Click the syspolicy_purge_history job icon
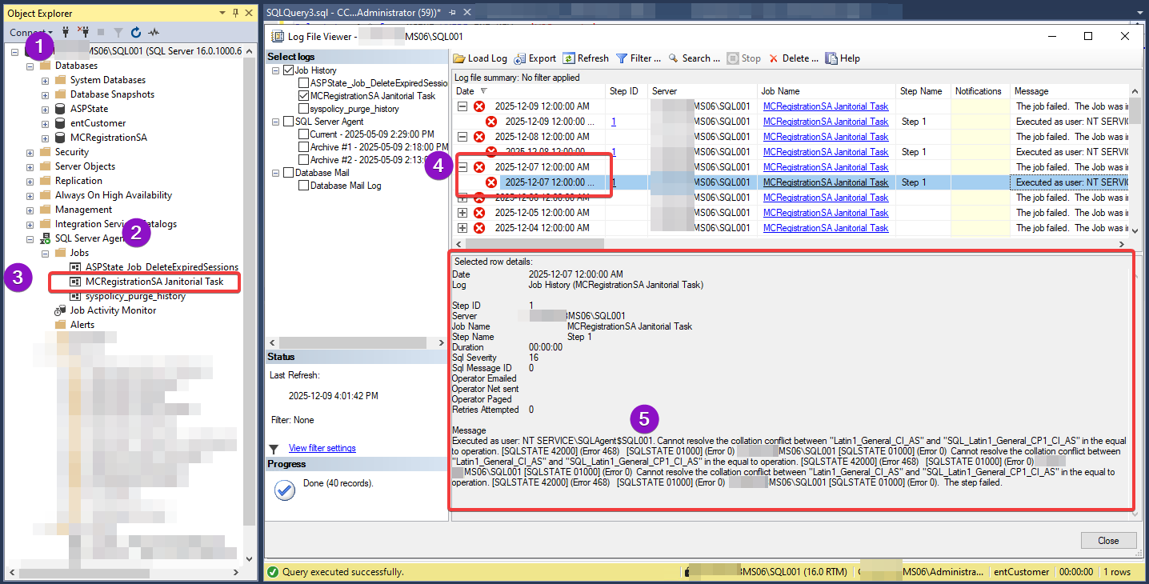 (75, 296)
